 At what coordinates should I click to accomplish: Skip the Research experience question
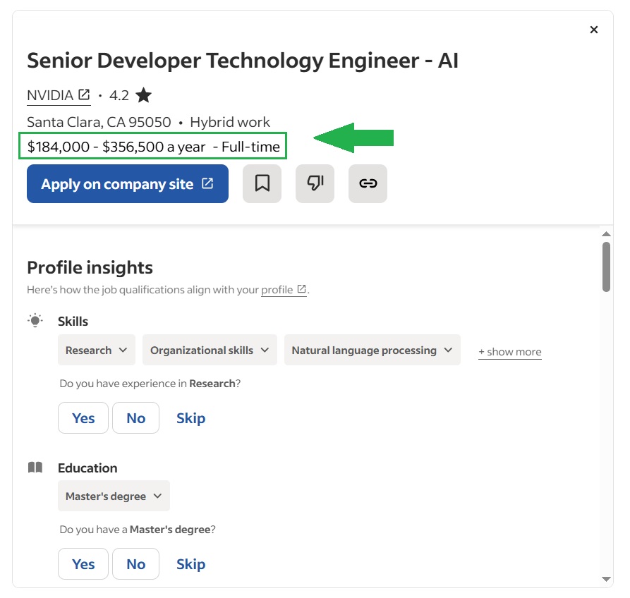[191, 418]
